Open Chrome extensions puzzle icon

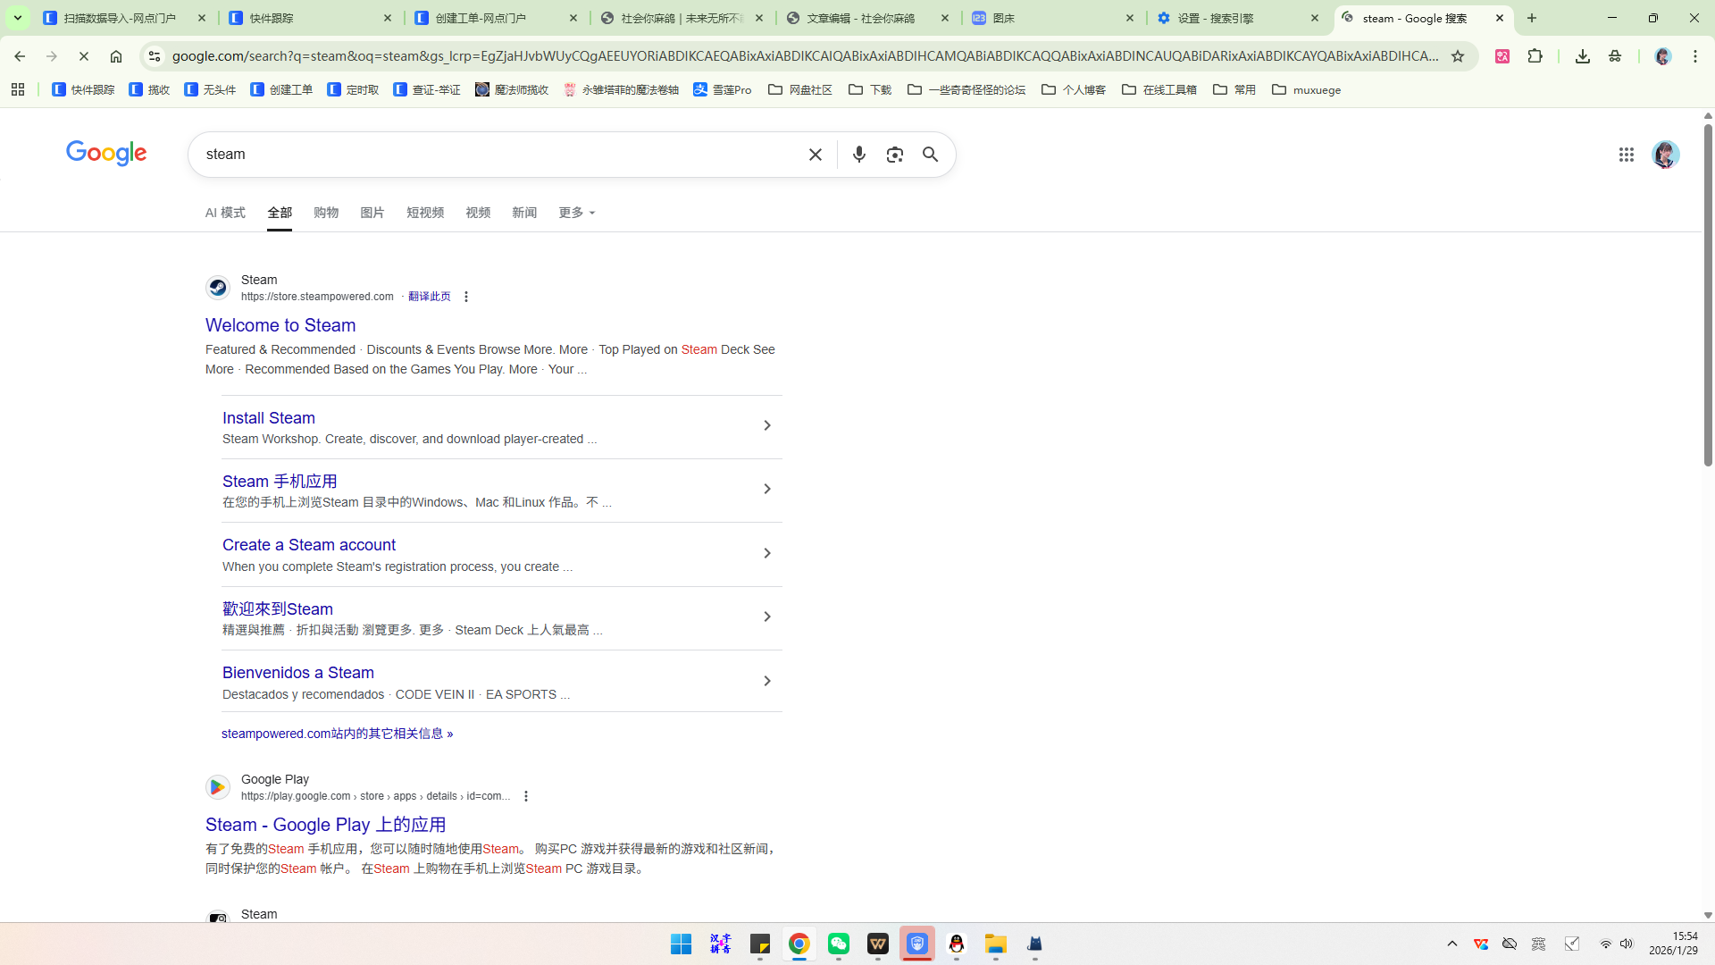pos(1535,56)
